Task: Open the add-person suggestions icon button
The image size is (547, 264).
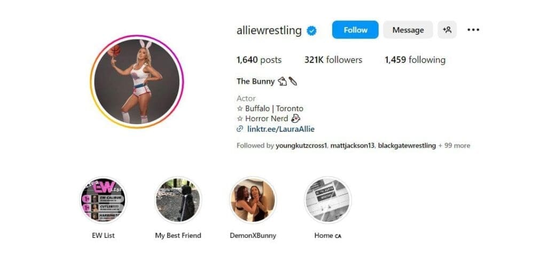Action: 447,30
